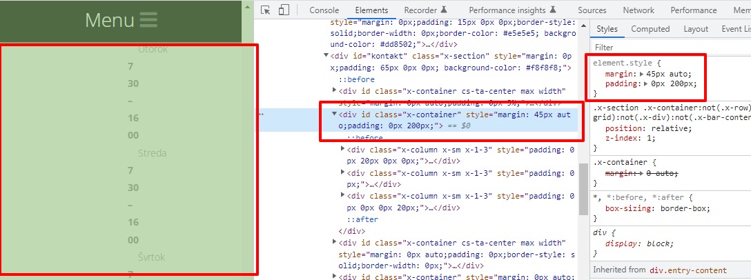This screenshot has width=751, height=280.
Task: Switch to the Network tab
Action: [638, 10]
